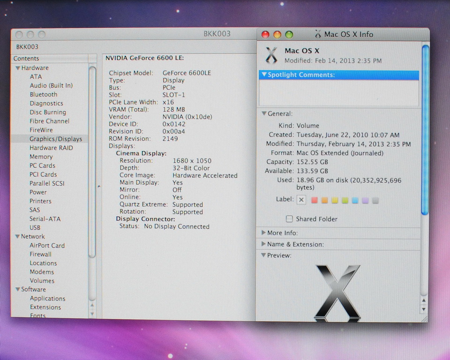Collapse the Hardware tree group

tap(18, 68)
